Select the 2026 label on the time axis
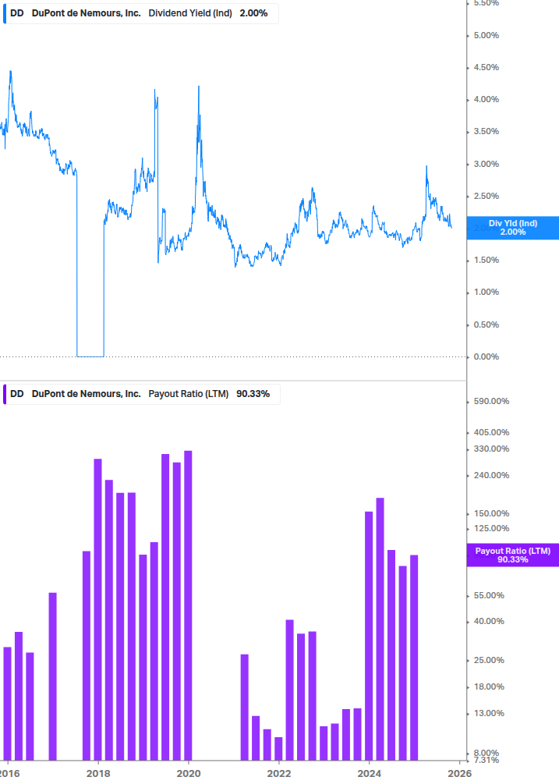The image size is (559, 784). coord(460,773)
